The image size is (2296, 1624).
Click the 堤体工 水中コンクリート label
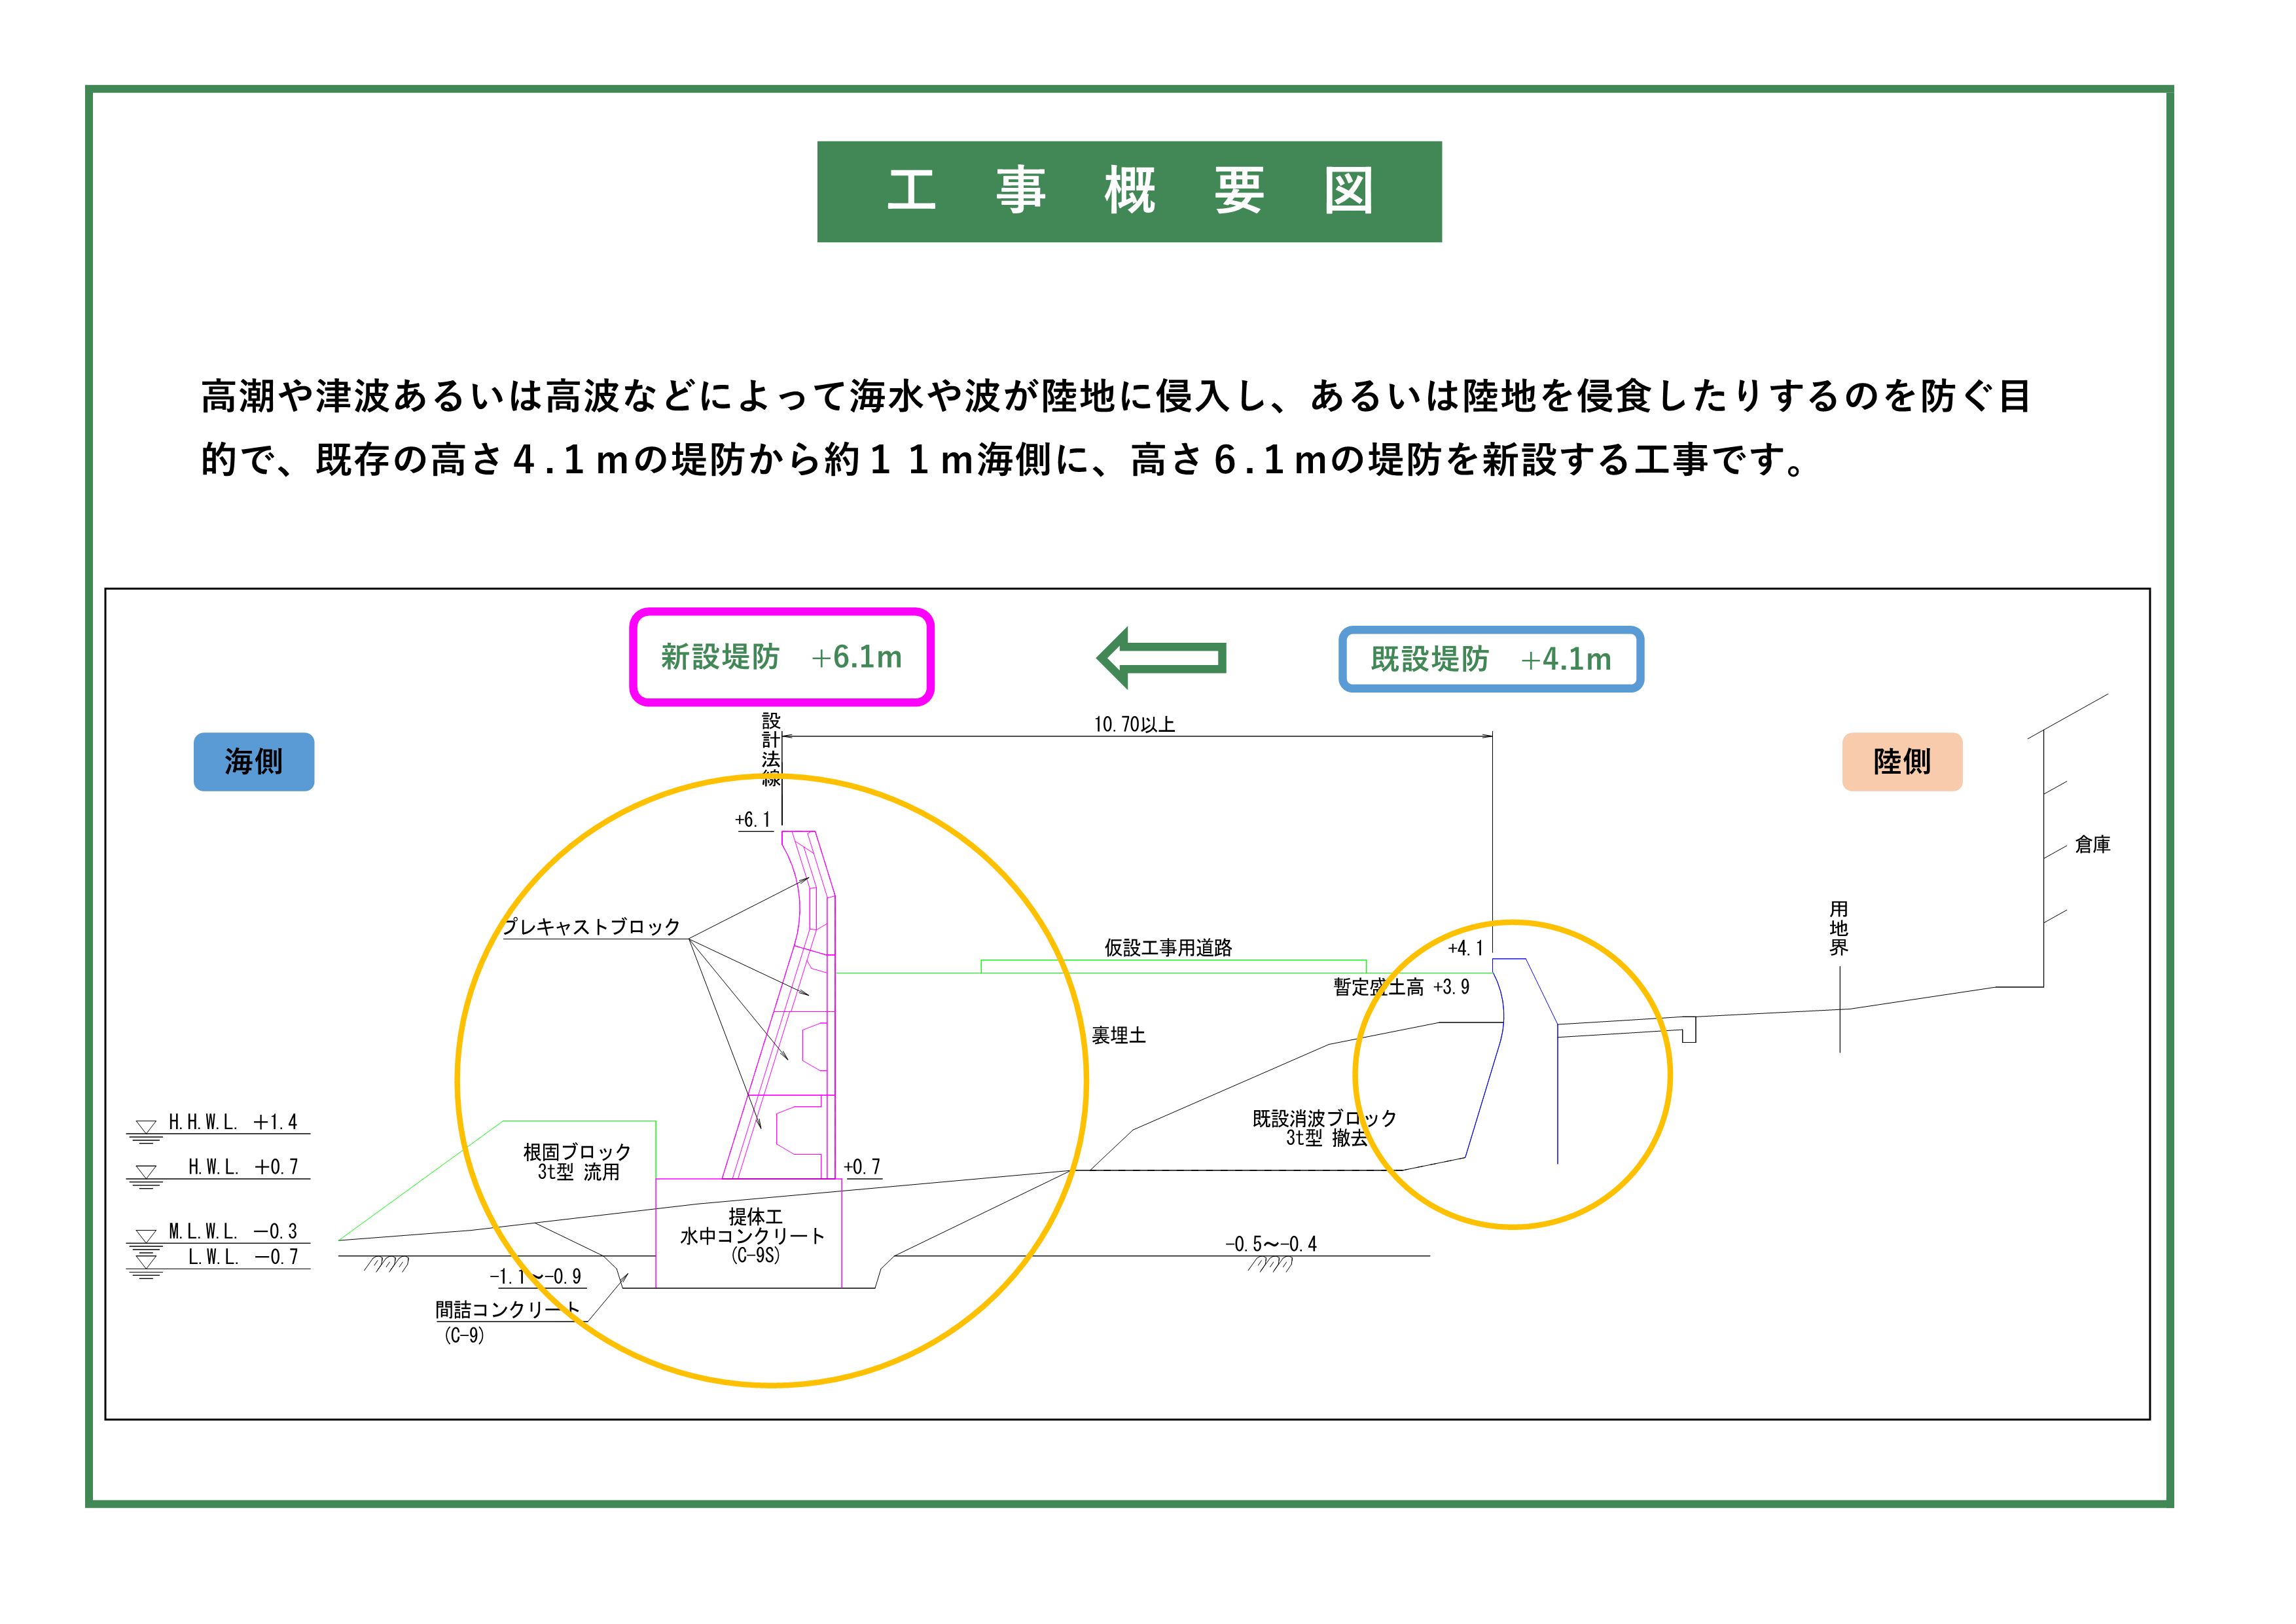click(x=753, y=1236)
